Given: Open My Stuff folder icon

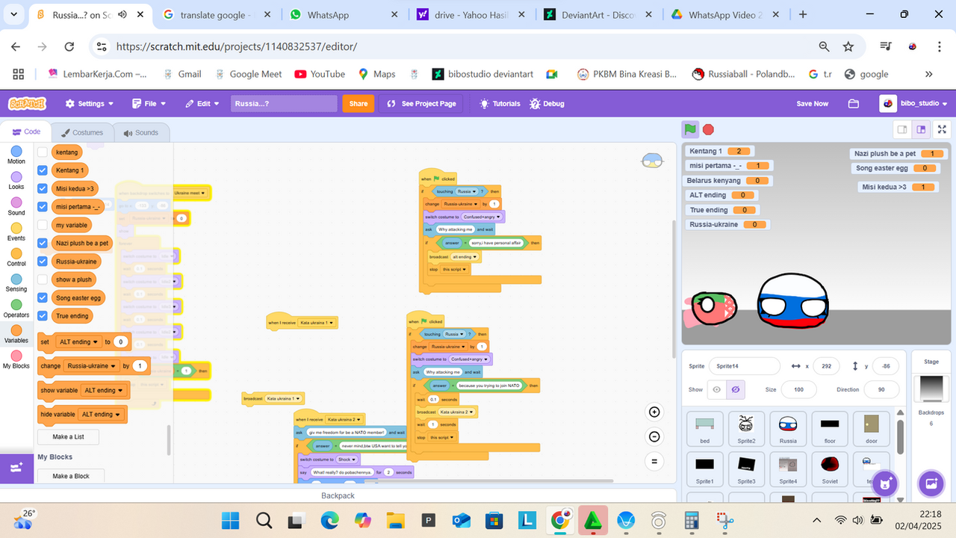Looking at the screenshot, I should tap(854, 104).
